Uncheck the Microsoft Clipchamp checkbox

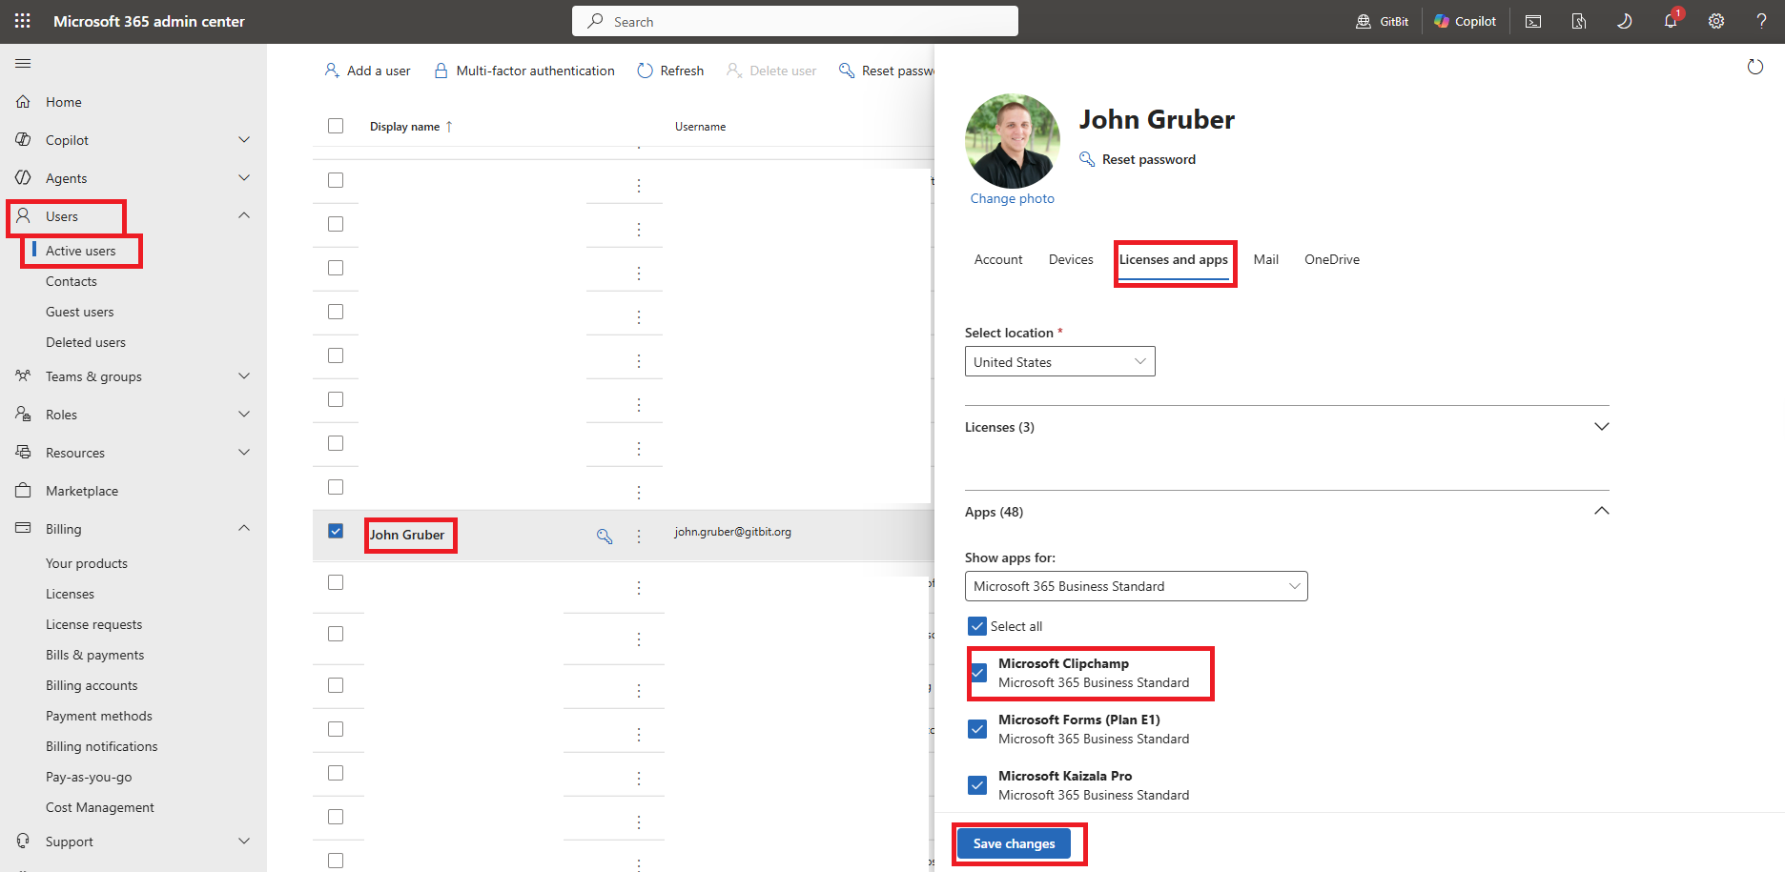click(977, 673)
